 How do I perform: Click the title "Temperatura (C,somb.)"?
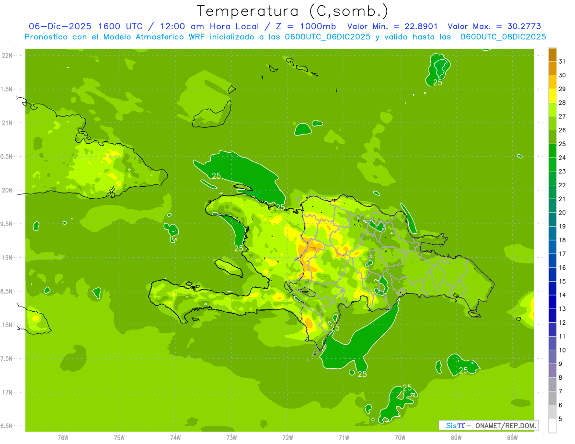pyautogui.click(x=292, y=11)
